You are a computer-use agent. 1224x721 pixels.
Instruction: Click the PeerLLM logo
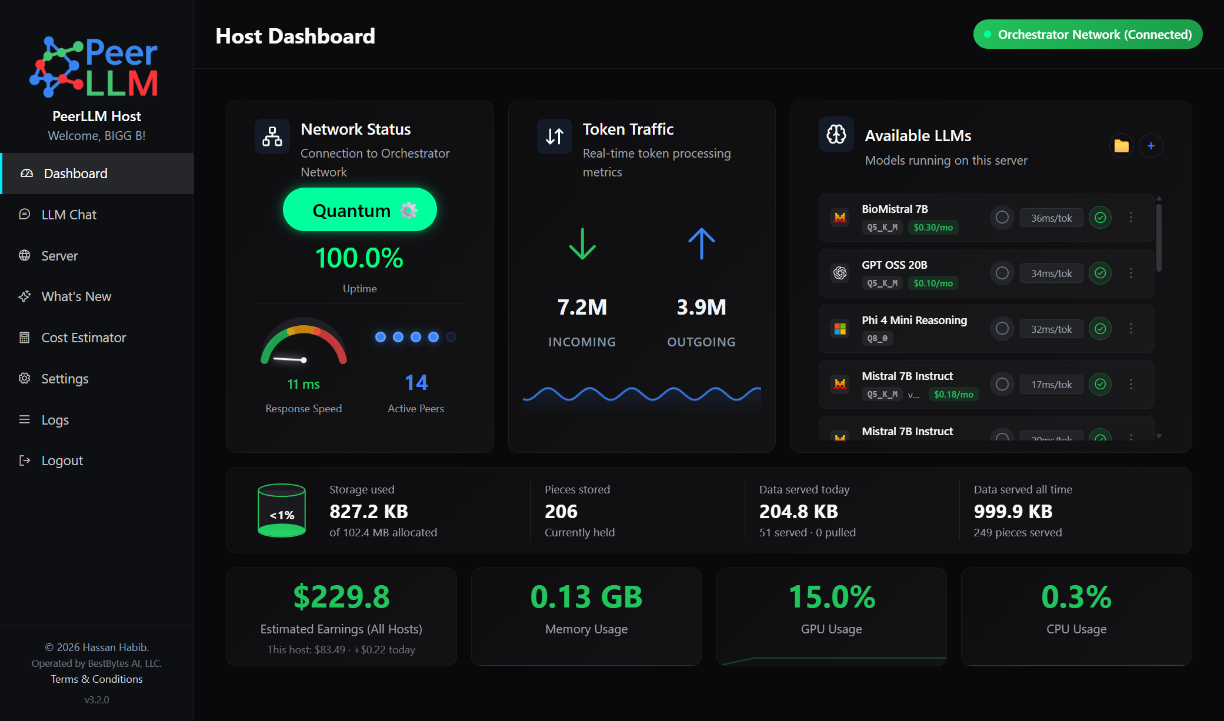[94, 67]
